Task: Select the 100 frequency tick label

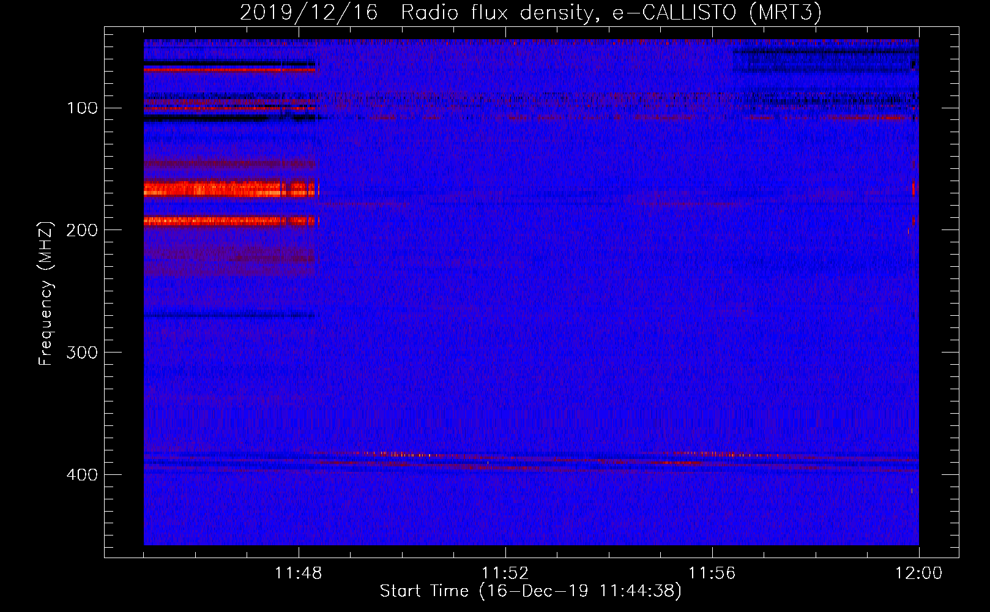Action: 82,108
